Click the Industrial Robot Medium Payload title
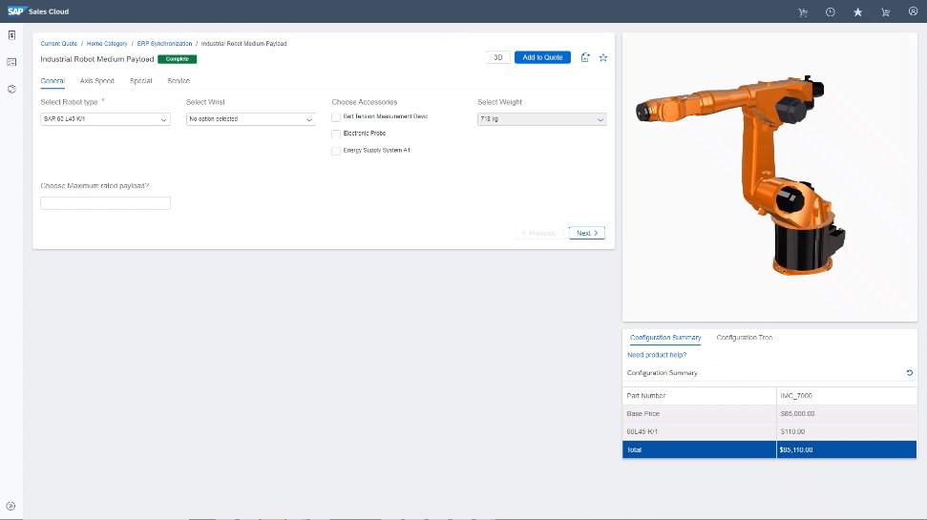The height and width of the screenshot is (520, 927). [97, 59]
